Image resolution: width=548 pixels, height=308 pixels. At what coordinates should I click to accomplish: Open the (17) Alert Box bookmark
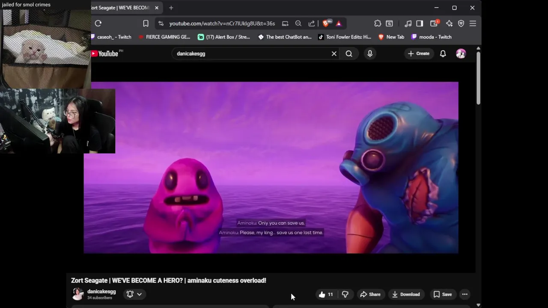[x=224, y=37]
